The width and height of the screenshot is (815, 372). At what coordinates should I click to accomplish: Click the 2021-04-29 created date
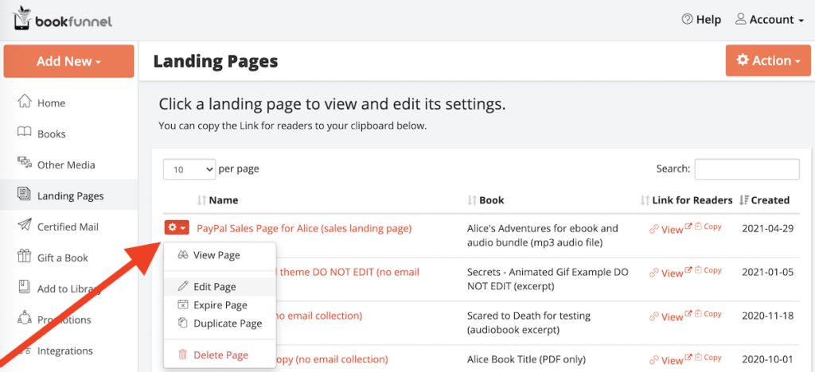768,228
